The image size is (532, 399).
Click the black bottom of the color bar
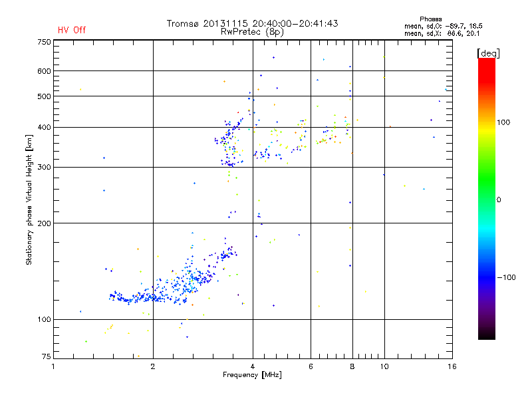coord(487,334)
